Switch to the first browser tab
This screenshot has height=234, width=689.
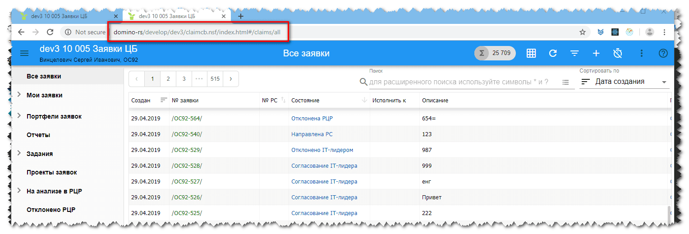63,16
